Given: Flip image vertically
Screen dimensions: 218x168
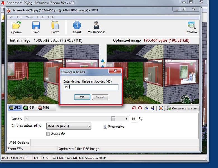Looking at the screenshot, I should pyautogui.click(x=152, y=108).
